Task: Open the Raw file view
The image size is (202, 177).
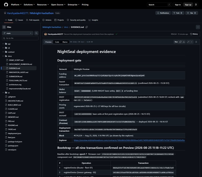Action: click(x=176, y=42)
